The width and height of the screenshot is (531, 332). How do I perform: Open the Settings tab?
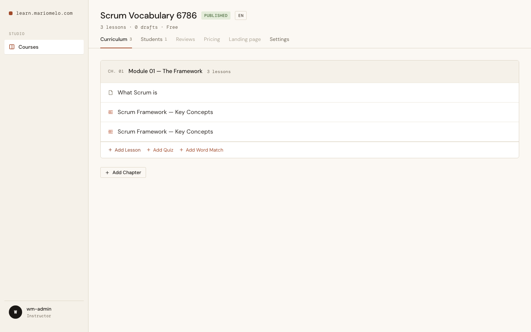click(280, 39)
